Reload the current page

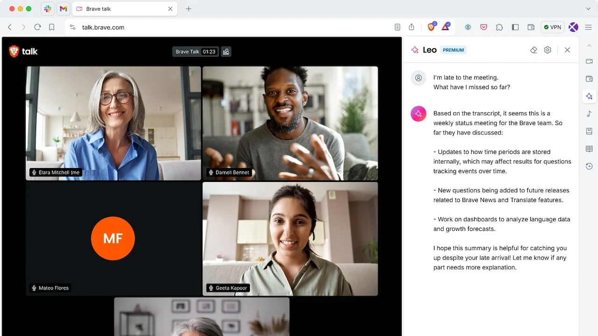pyautogui.click(x=37, y=28)
